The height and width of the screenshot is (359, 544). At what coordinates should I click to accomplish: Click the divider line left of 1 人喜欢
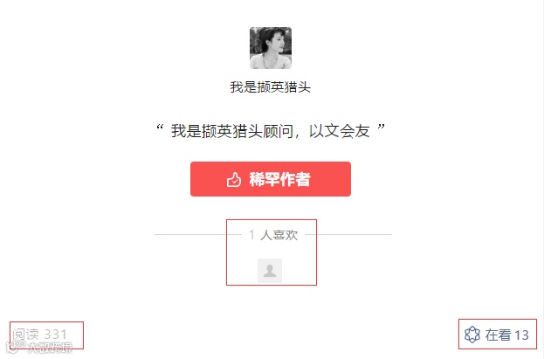pyautogui.click(x=197, y=235)
